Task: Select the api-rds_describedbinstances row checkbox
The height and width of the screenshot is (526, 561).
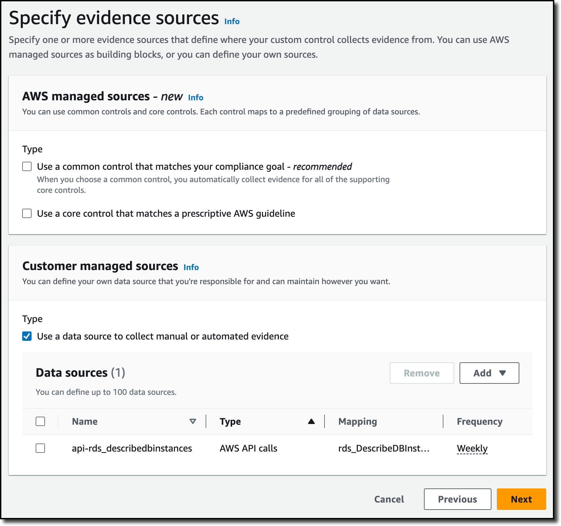Action: [40, 448]
